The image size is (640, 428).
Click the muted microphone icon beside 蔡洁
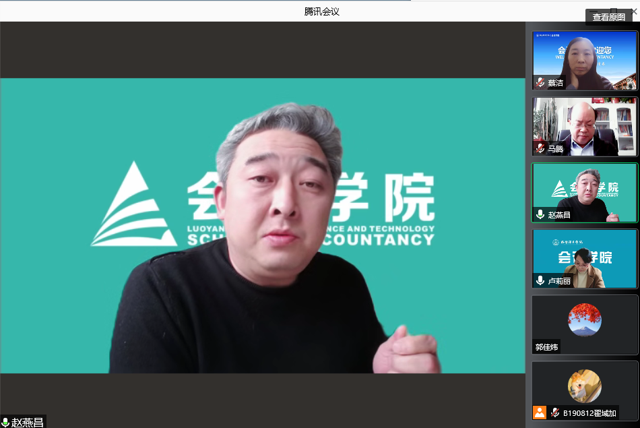coord(540,82)
